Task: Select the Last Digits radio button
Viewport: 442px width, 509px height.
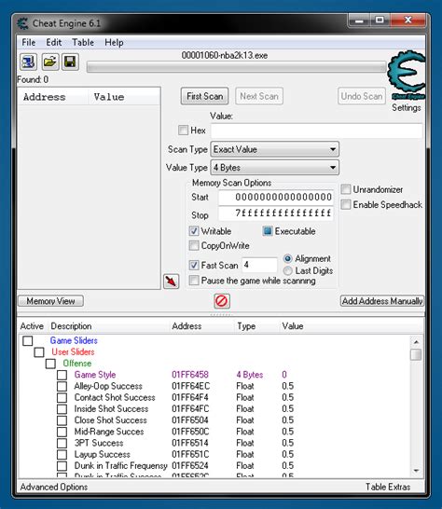Action: point(288,270)
